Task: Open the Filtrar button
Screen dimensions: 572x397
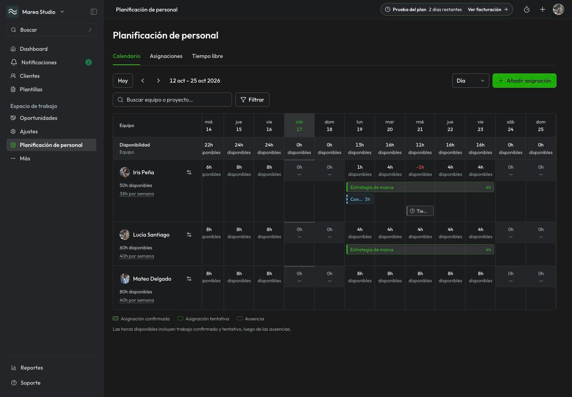Action: coord(252,100)
